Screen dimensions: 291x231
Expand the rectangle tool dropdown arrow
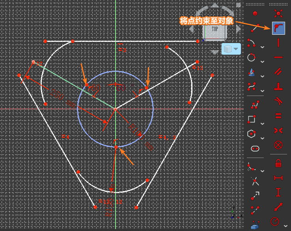click(x=263, y=124)
